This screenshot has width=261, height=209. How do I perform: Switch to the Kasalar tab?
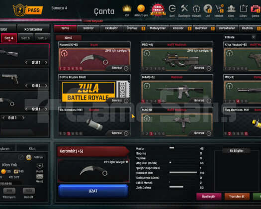(180, 28)
